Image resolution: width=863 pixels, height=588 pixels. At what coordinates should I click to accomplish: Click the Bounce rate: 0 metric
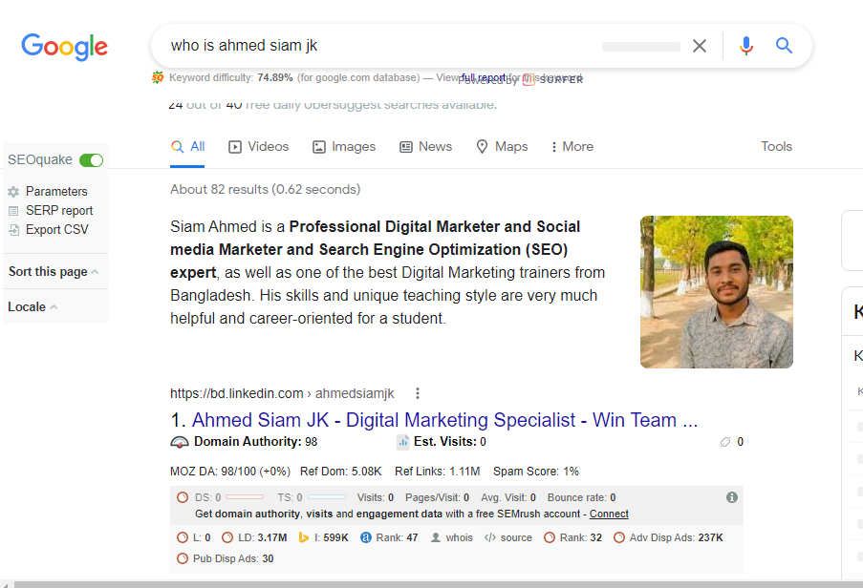(581, 497)
